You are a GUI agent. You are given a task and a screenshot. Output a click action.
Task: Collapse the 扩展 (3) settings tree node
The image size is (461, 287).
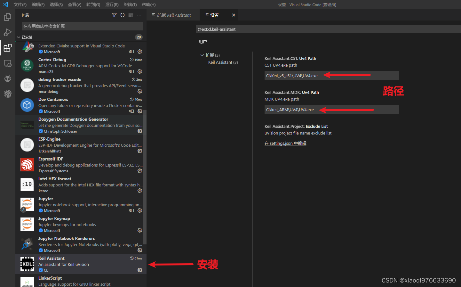(202, 55)
